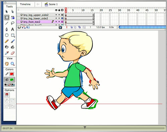Screen dimensions: 167x132
Task: Select the Lasso tool
Action: tap(13, 23)
